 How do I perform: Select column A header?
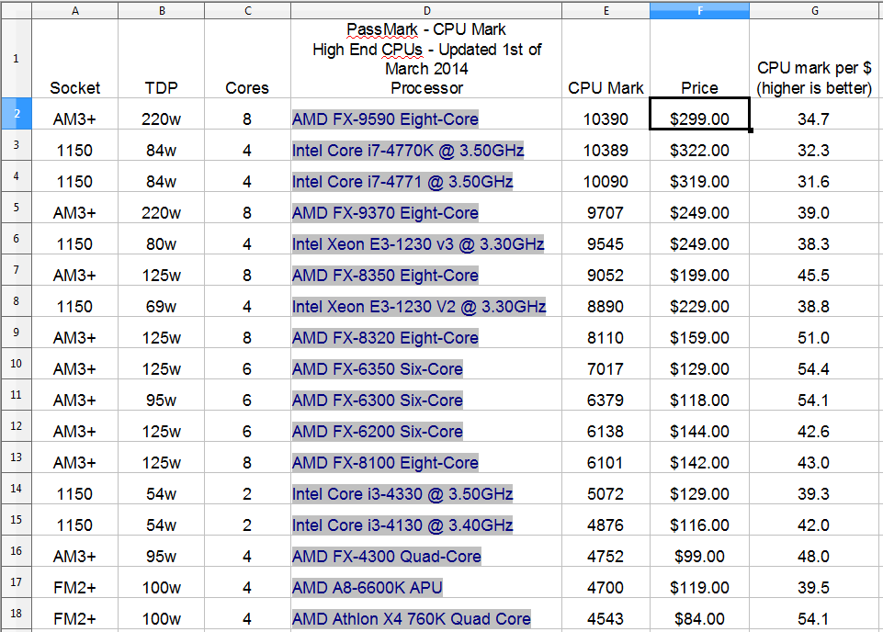coord(75,11)
